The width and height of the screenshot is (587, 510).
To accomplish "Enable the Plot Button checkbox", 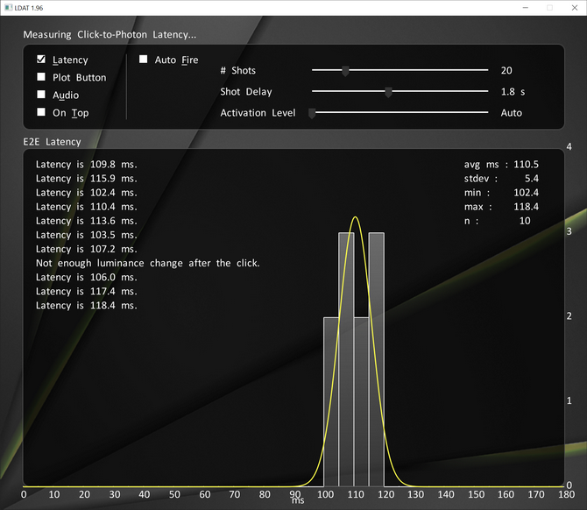I will pyautogui.click(x=41, y=77).
